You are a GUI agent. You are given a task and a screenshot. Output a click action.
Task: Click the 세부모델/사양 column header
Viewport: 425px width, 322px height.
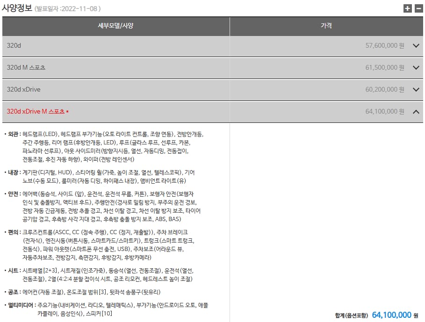116,26
